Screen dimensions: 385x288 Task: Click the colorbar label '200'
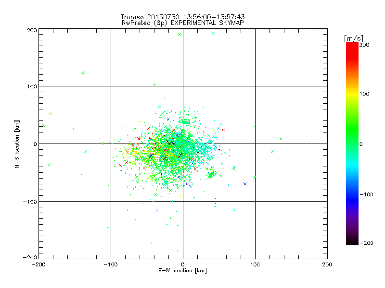364,45
